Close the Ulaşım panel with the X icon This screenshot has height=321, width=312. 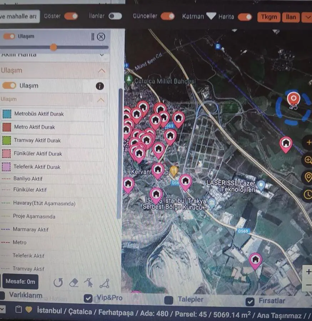(101, 37)
